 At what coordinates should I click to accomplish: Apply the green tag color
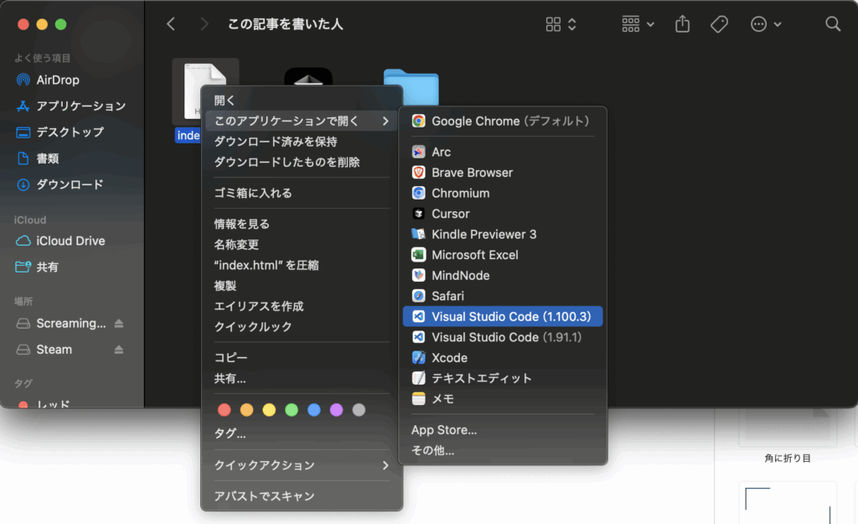coord(292,410)
